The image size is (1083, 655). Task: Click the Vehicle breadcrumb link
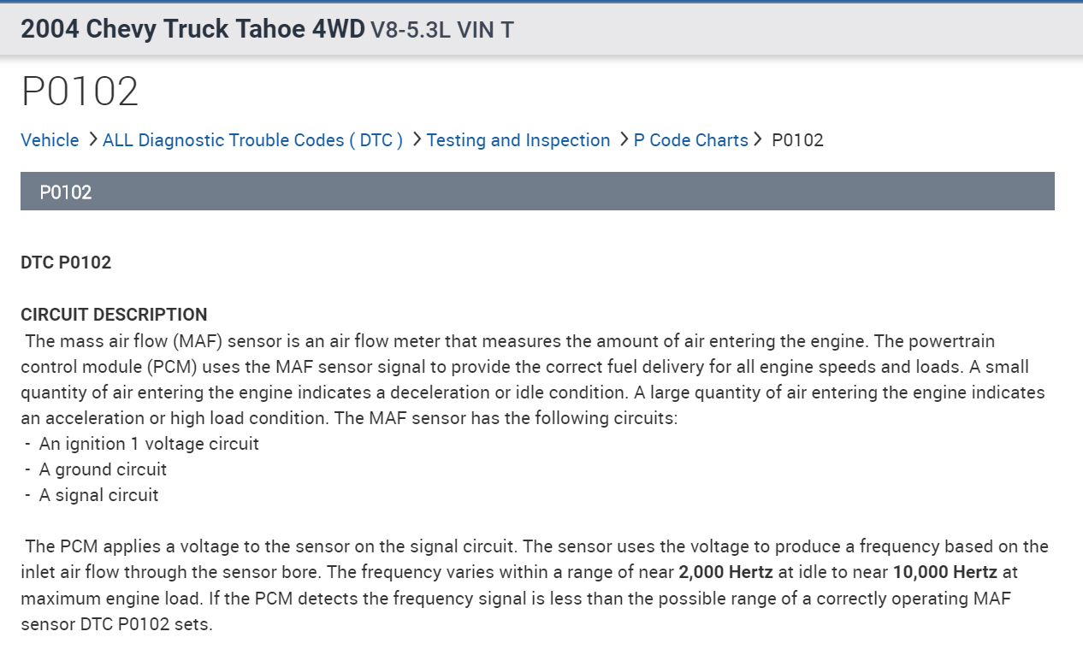[x=50, y=140]
